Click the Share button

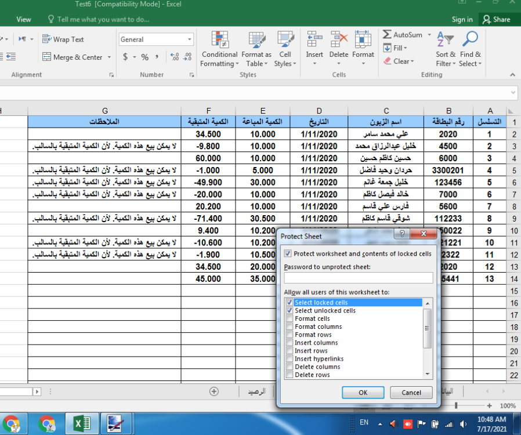click(496, 20)
